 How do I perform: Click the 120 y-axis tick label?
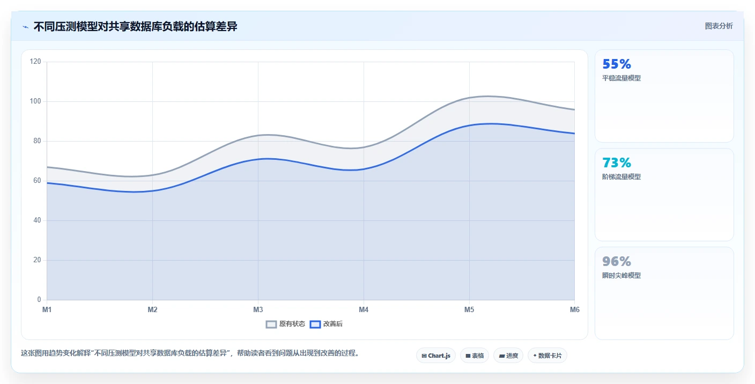click(35, 62)
